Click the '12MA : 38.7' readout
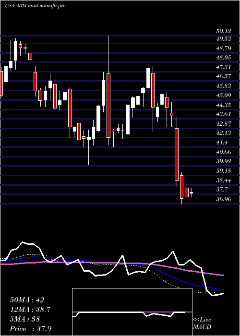This screenshot has height=336, width=240. [x=30, y=310]
